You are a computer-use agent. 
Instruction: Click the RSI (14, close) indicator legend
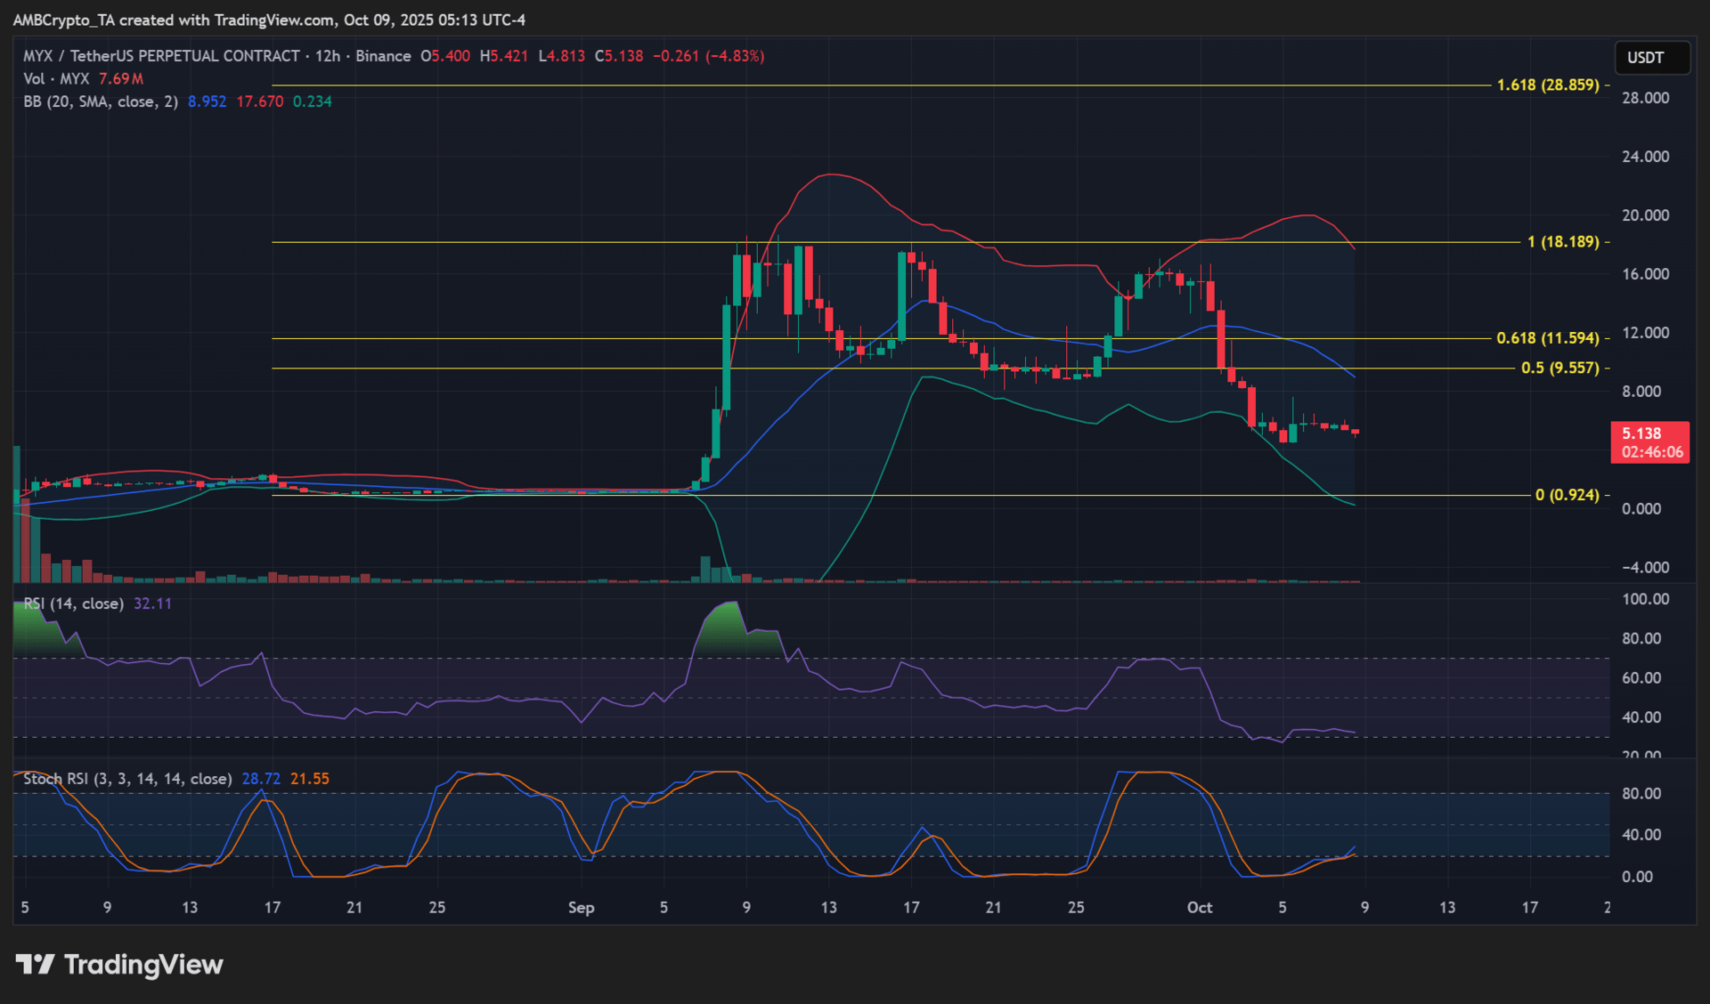click(x=73, y=603)
